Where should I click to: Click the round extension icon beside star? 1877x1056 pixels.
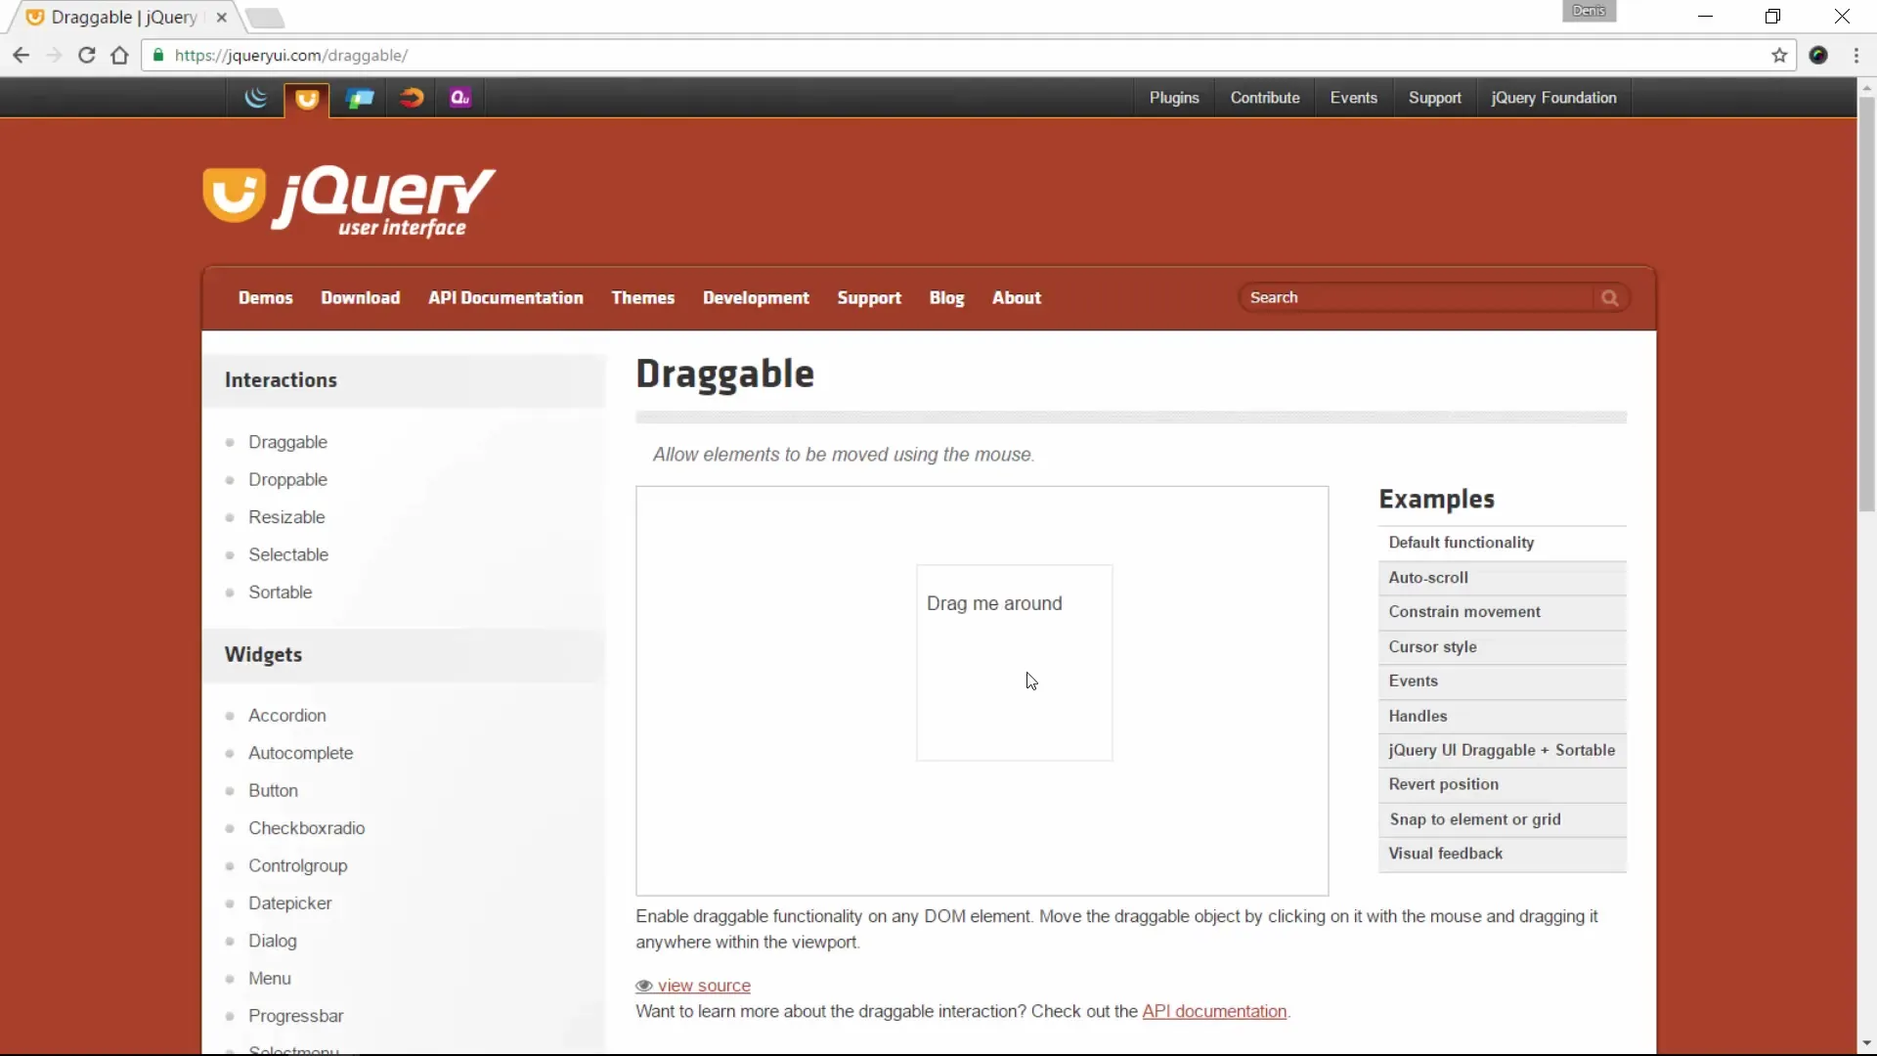pyautogui.click(x=1818, y=56)
